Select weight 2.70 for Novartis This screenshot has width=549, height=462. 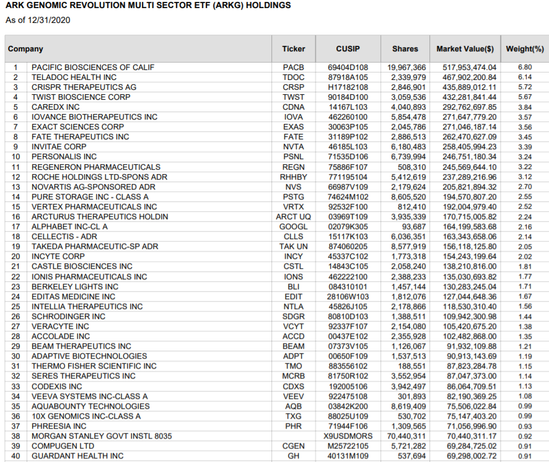click(525, 187)
